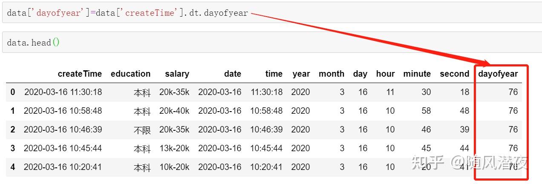
Task: Click salary cell 13k-20k
Action: pyautogui.click(x=174, y=148)
